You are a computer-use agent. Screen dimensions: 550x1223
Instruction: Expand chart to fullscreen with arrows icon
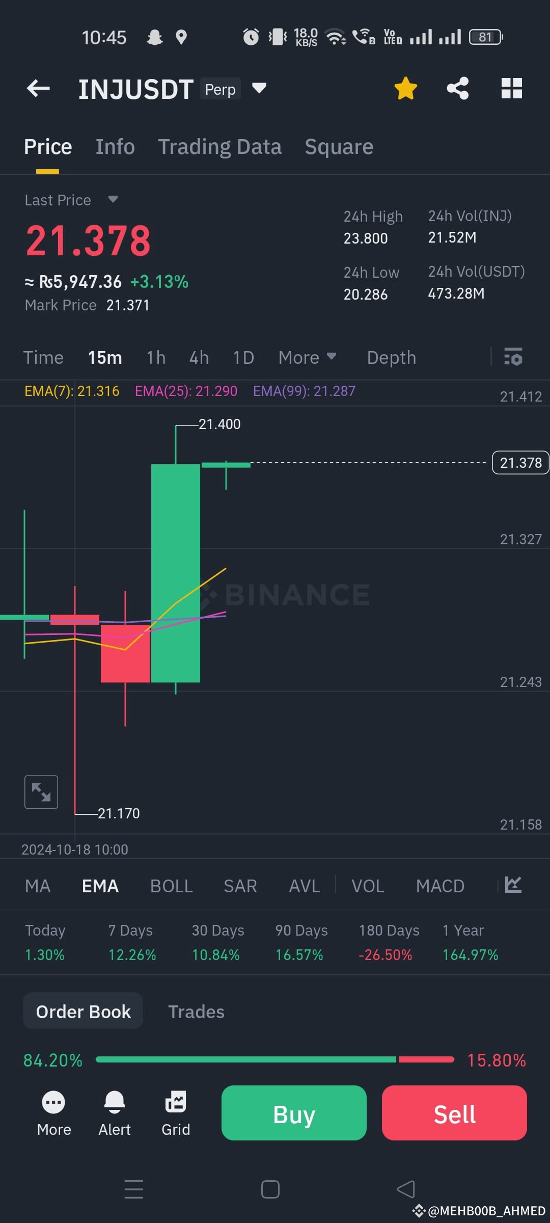pos(41,792)
